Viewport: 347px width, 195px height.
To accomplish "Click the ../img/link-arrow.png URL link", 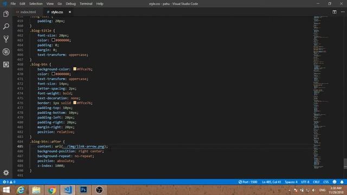I will tap(83, 146).
